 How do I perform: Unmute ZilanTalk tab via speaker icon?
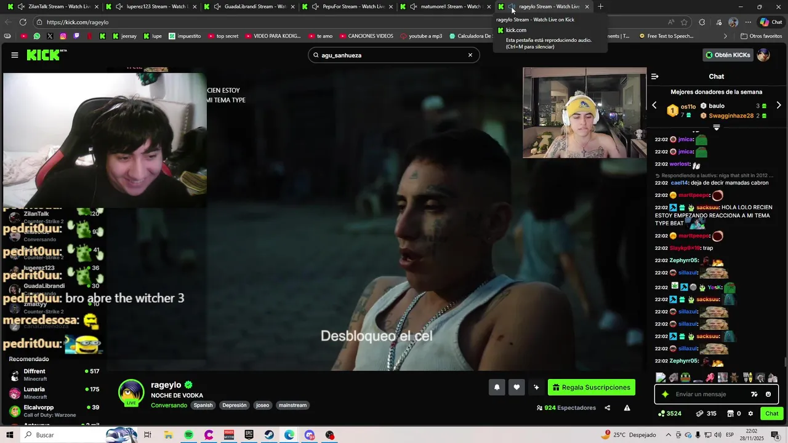[x=22, y=7]
